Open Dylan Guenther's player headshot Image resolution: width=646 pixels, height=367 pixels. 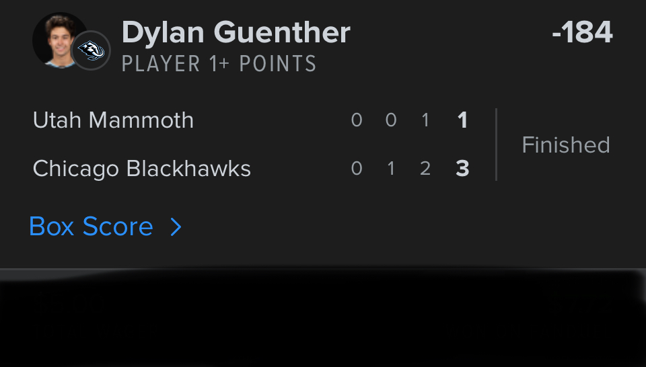click(x=57, y=37)
